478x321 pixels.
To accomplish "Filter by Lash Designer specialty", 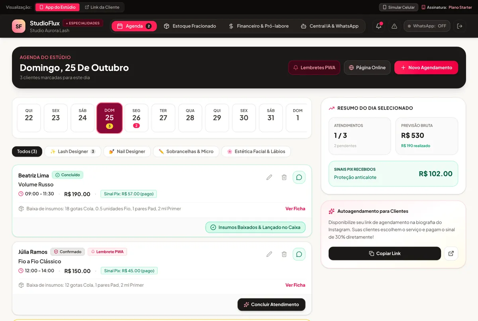I will (x=72, y=151).
